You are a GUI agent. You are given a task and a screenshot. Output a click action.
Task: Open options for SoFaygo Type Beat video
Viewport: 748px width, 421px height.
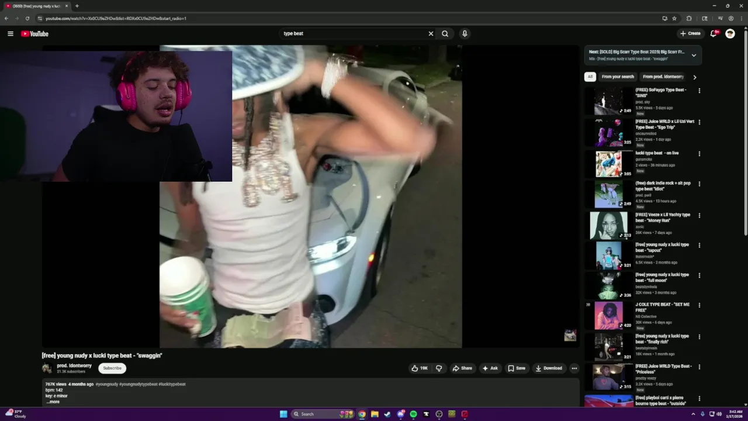point(699,91)
